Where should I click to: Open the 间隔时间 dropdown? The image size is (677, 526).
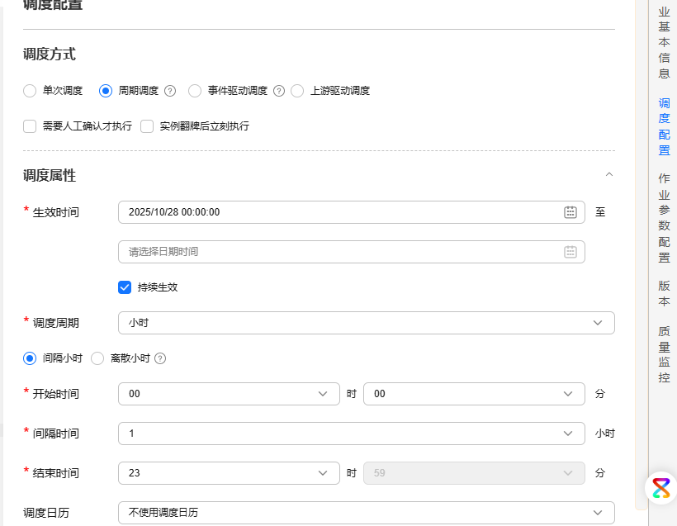567,433
